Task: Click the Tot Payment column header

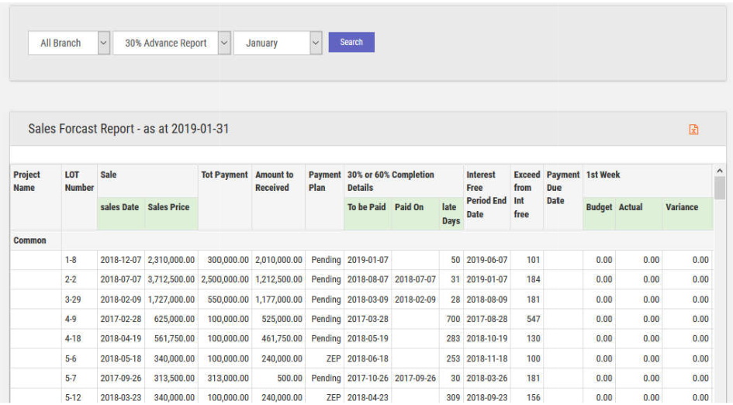Action: pyautogui.click(x=224, y=175)
